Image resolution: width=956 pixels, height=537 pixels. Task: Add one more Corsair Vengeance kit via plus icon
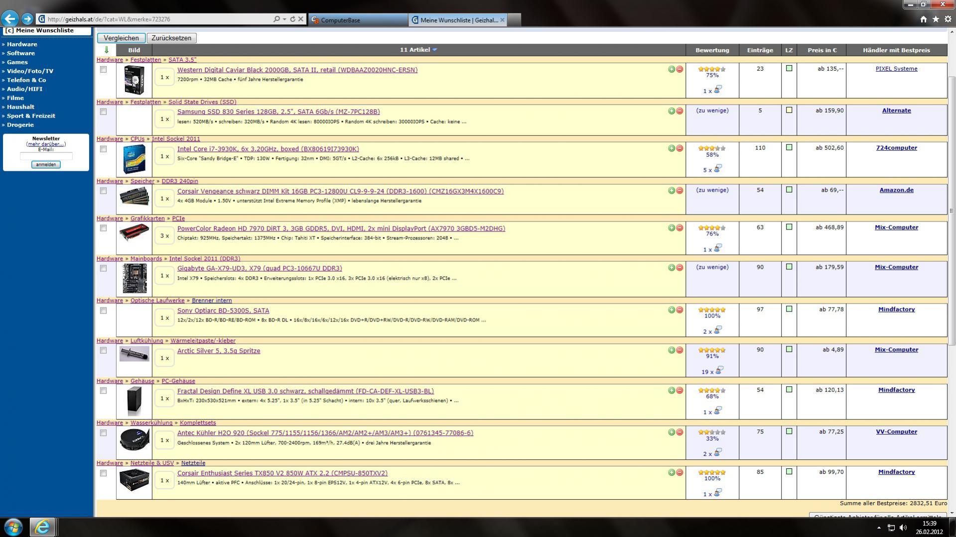[672, 191]
